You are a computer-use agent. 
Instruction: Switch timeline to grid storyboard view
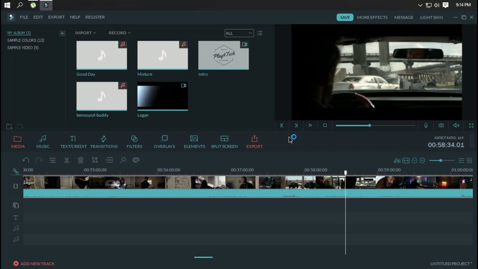tap(469, 161)
